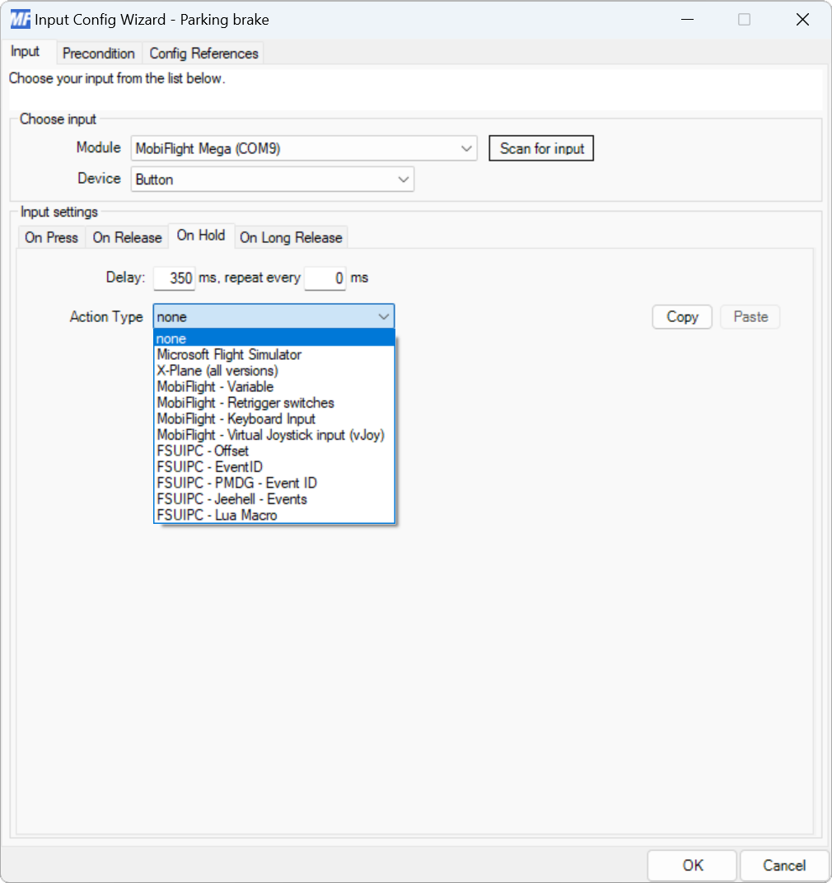This screenshot has height=883, width=832.
Task: Click the Paste button
Action: coord(749,316)
